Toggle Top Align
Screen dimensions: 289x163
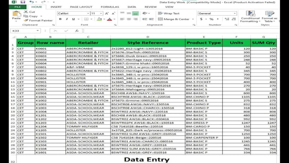click(122, 13)
